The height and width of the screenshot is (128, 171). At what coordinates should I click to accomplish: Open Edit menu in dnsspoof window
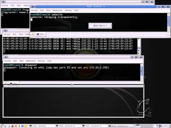[15, 61]
